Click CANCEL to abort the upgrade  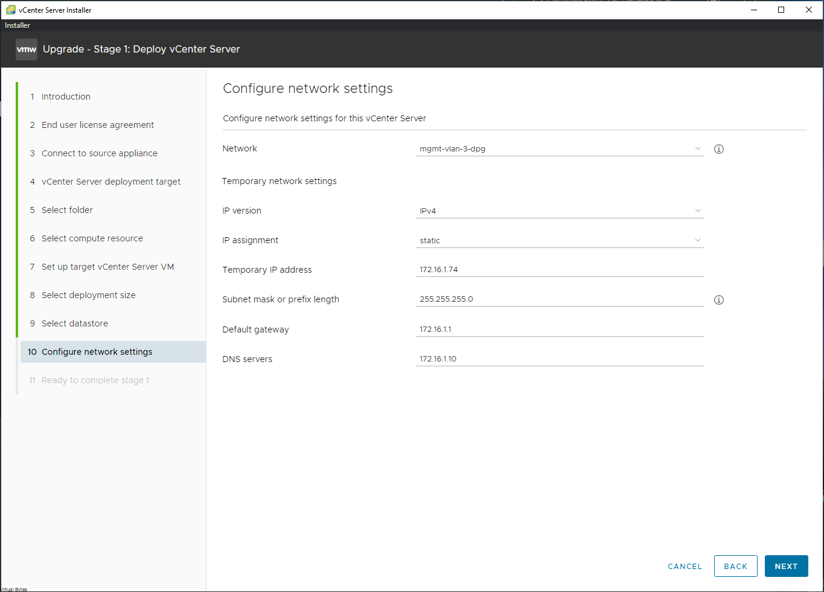(x=684, y=566)
